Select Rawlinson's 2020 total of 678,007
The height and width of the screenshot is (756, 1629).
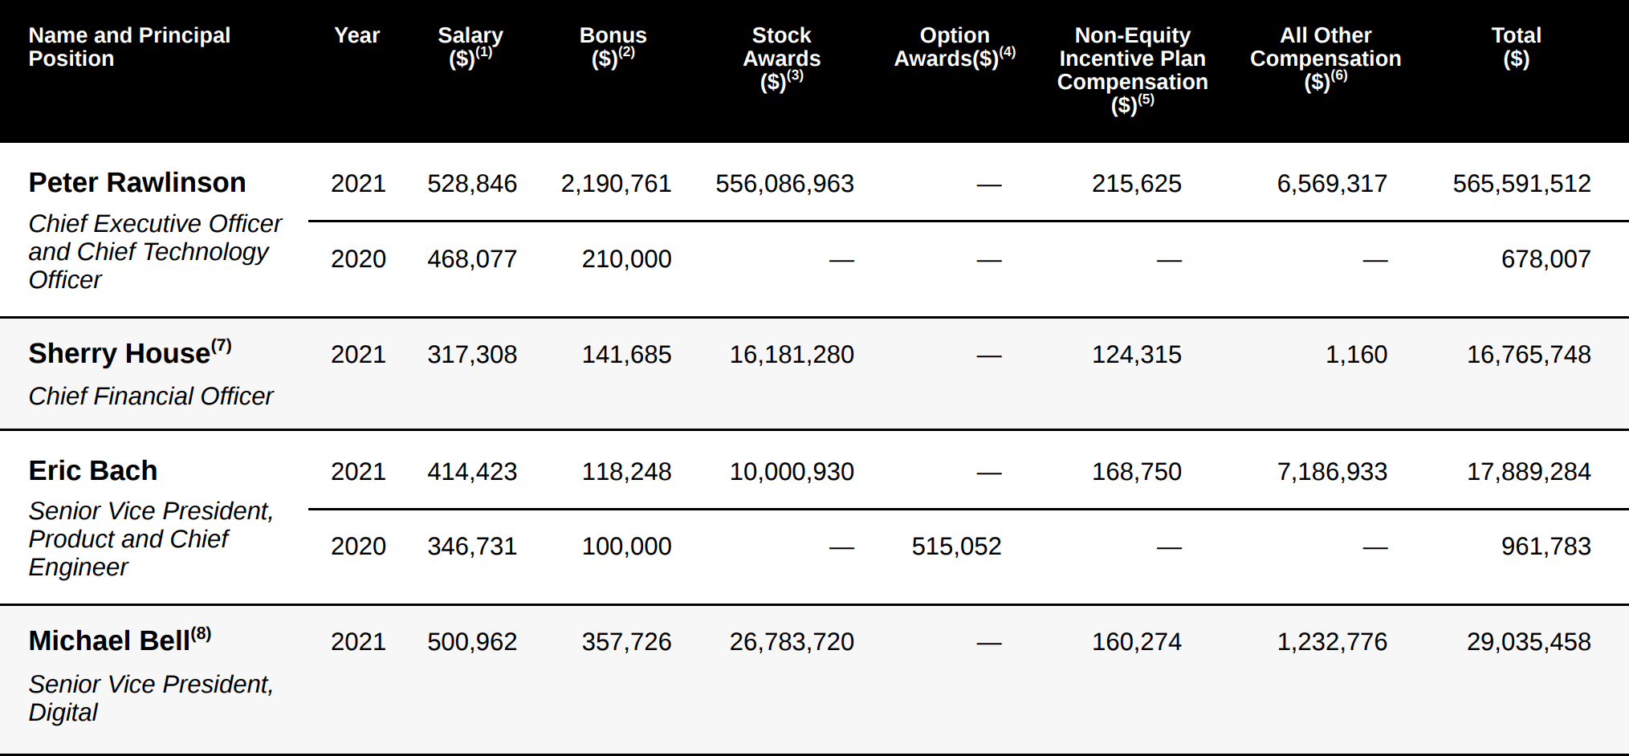coord(1546,259)
